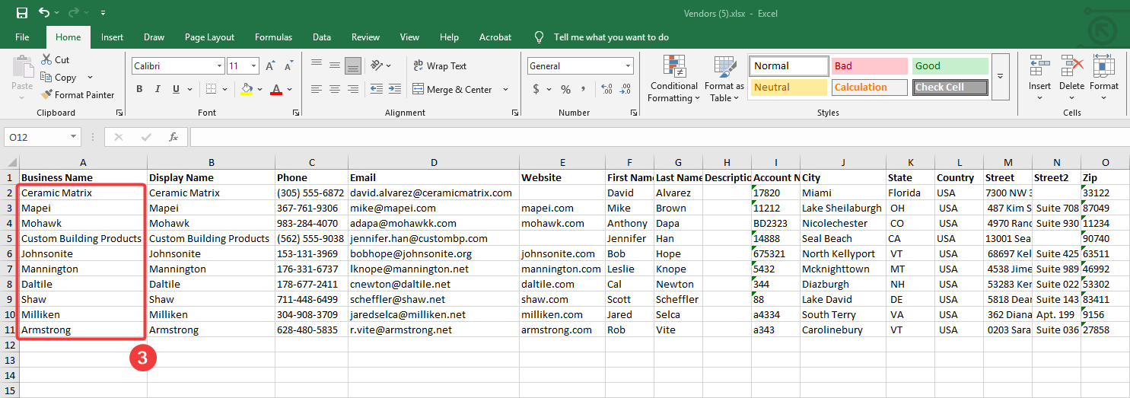The image size is (1130, 398).
Task: Center text horizontally
Action: tap(335, 89)
